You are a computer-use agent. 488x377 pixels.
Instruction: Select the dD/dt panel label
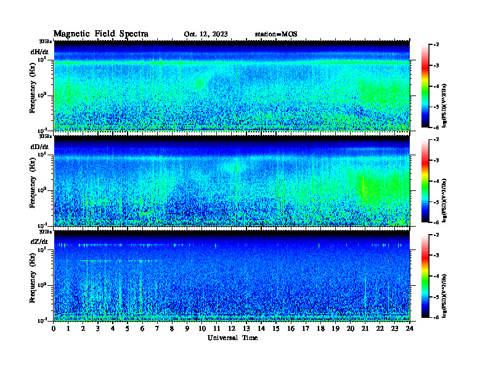(39, 147)
